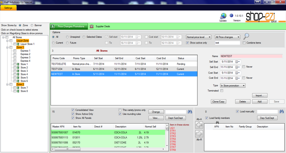Open All Price changes dropdown

point(227,37)
